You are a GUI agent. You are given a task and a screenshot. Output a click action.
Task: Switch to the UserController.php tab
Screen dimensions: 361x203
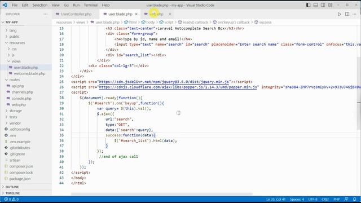click(76, 14)
